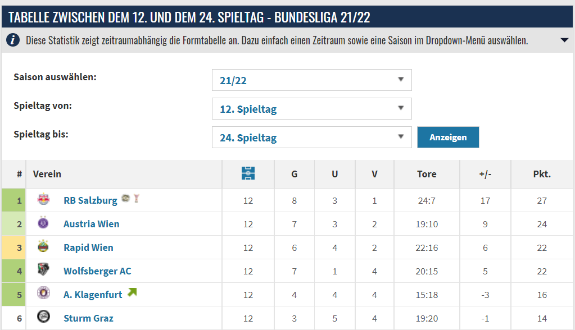Click the trophy icon next to RB Salzburg
575x330 pixels.
point(137,198)
